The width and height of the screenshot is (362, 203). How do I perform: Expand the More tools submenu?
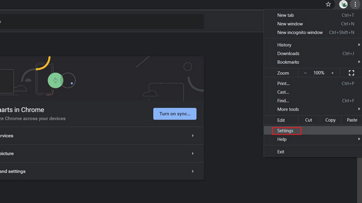coord(313,109)
